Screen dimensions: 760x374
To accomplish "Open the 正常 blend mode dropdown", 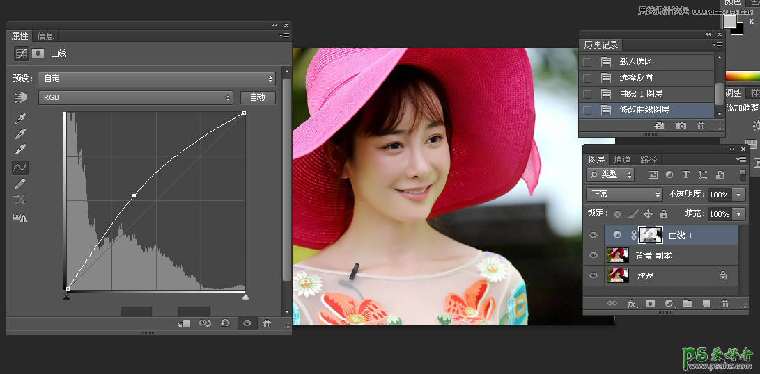I will pos(624,195).
